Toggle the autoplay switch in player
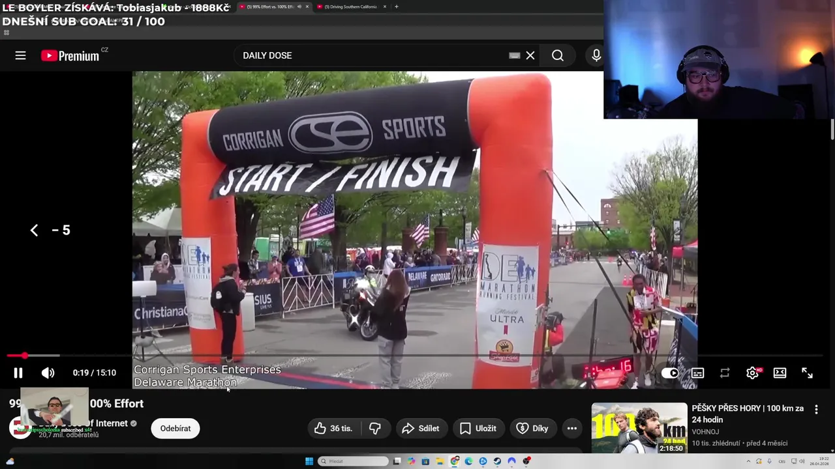Screen dimensions: 835x469 coord(669,373)
